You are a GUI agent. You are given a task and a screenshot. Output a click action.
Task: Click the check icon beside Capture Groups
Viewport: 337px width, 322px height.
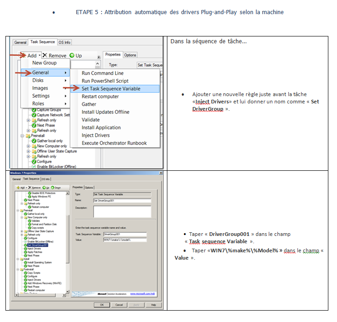[x=34, y=110]
